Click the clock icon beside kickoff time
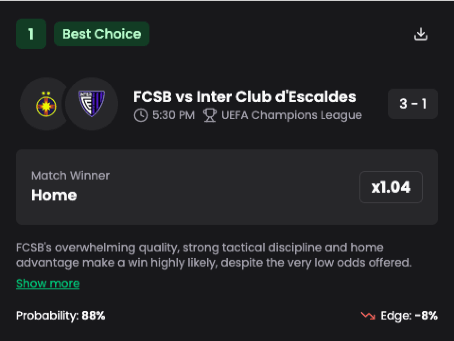 click(x=140, y=115)
